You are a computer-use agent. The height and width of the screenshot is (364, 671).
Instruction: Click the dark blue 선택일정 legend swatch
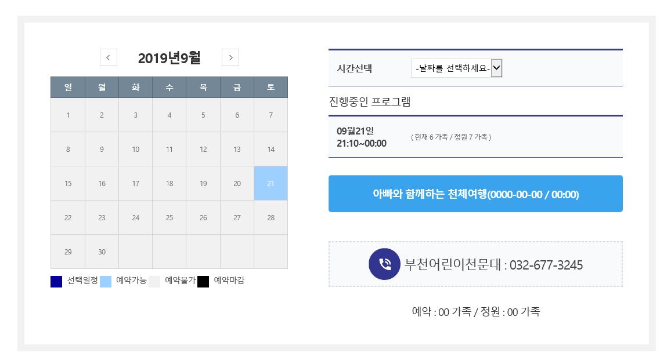(56, 282)
